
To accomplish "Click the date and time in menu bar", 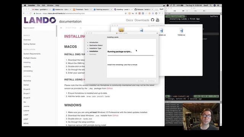I will (194, 5).
